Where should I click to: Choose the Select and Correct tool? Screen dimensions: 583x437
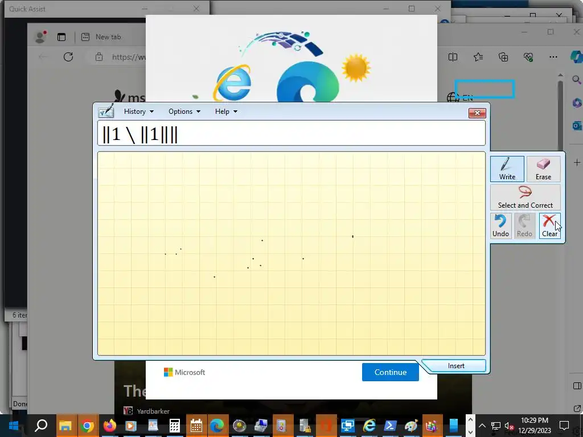coord(525,197)
